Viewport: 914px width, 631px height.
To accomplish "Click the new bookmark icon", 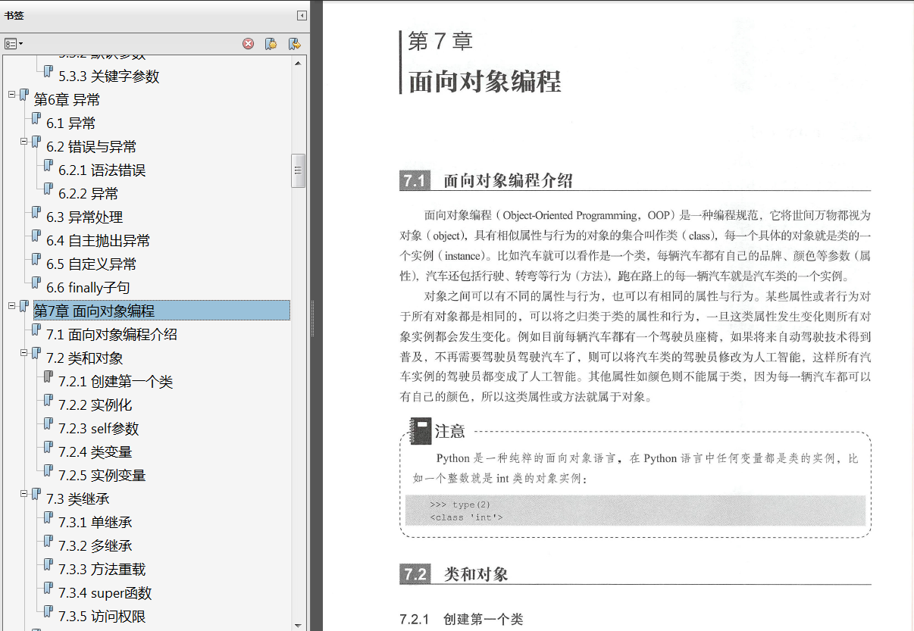I will pyautogui.click(x=271, y=44).
